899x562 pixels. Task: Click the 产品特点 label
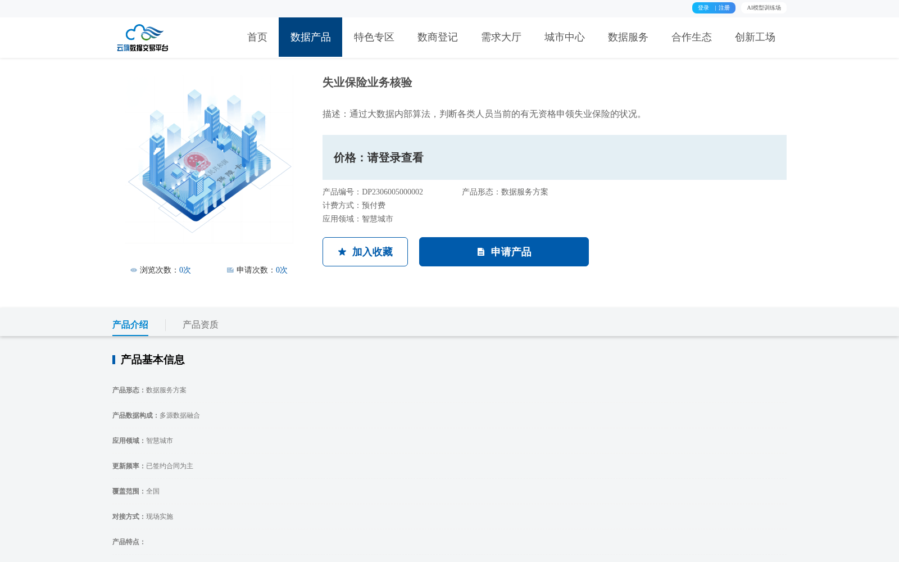pyautogui.click(x=129, y=542)
